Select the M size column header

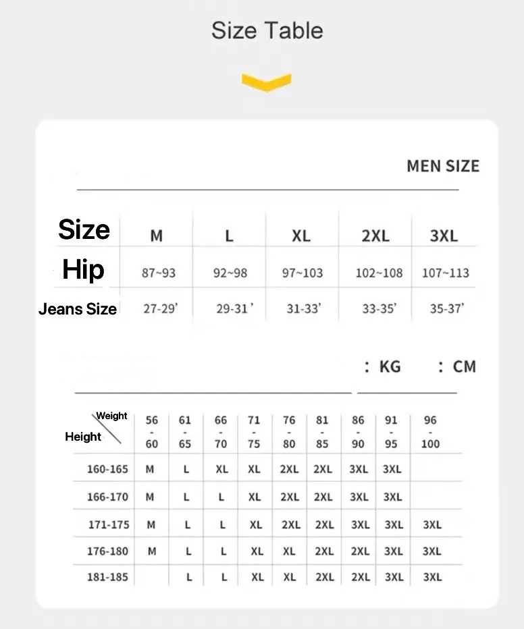click(156, 236)
